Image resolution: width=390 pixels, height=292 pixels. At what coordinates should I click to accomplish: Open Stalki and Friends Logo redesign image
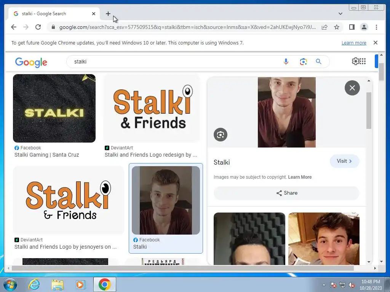(x=152, y=108)
